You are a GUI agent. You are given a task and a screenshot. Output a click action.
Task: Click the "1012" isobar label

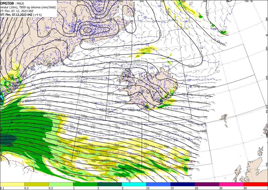coord(84,82)
